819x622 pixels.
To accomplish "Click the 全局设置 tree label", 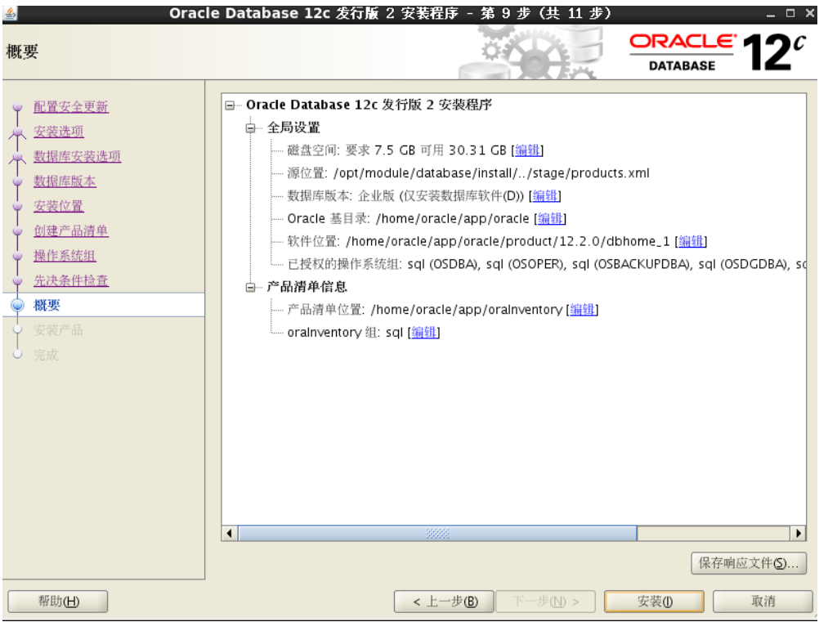I will point(293,128).
